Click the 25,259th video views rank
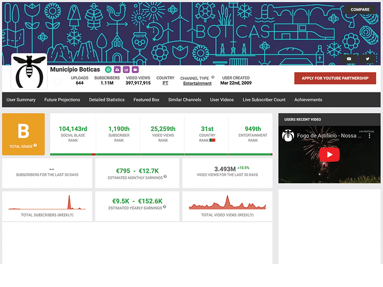Image resolution: width=383 pixels, height=287 pixels. [x=163, y=129]
